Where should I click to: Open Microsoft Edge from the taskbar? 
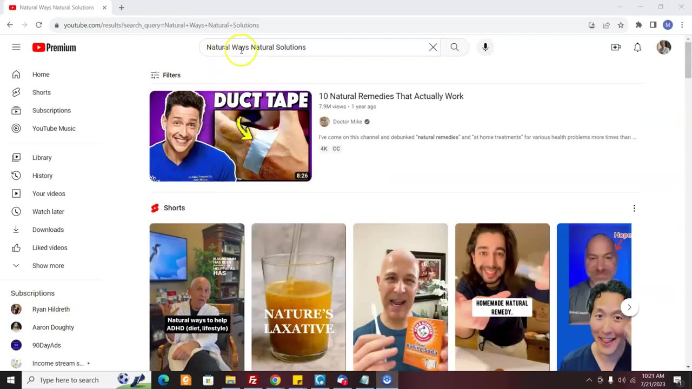pos(163,380)
